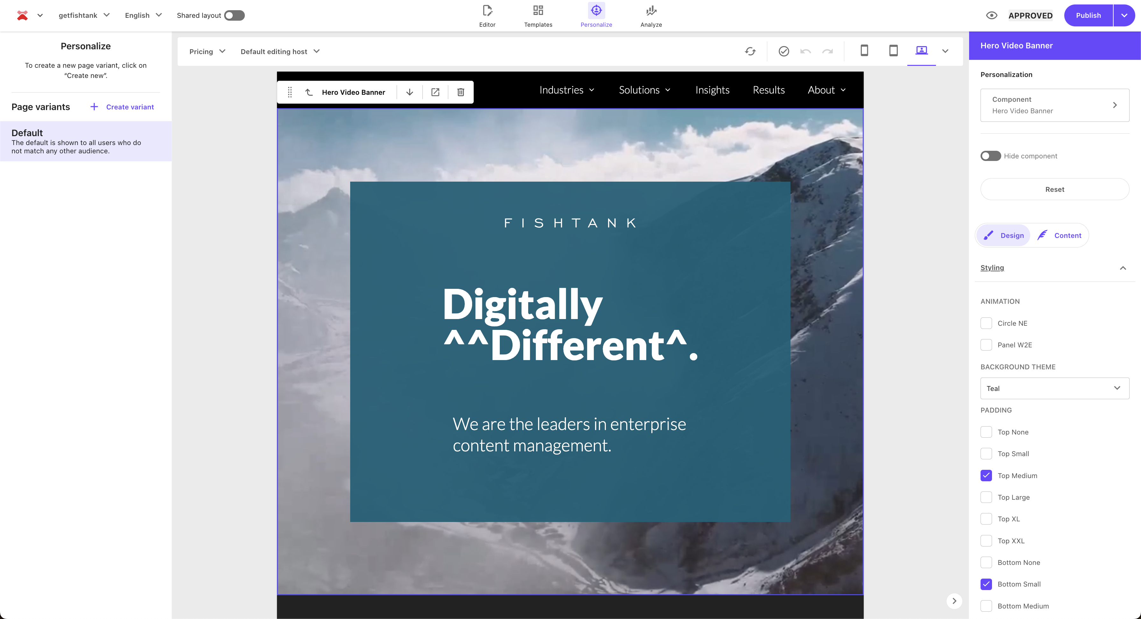This screenshot has width=1141, height=619.
Task: Open the Analyze tab
Action: [x=651, y=16]
